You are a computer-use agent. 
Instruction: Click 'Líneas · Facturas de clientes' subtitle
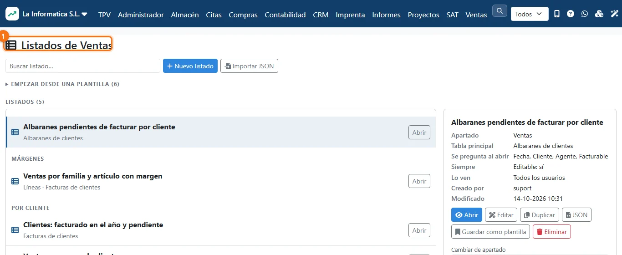click(62, 187)
